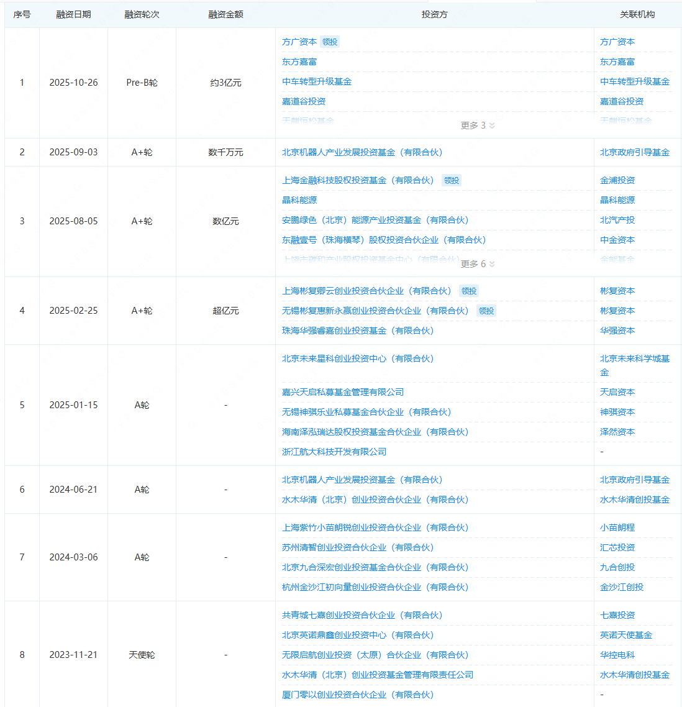Open 中车转型升级基金 in the investor column
This screenshot has width=682, height=707.
point(317,81)
